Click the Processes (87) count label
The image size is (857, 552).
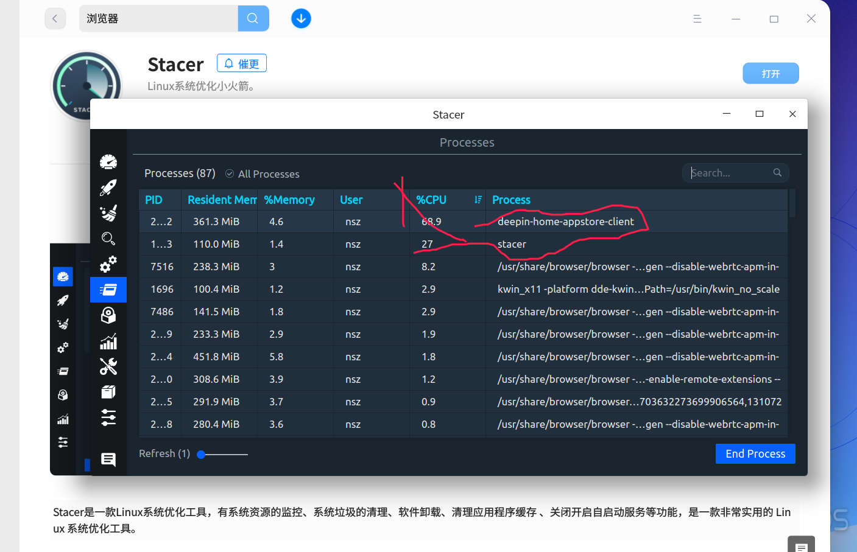(x=180, y=173)
